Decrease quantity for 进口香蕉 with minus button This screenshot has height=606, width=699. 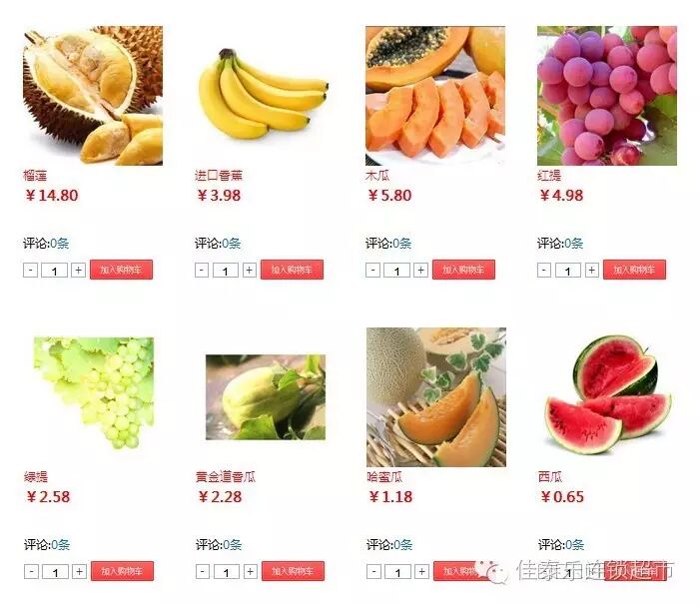tap(202, 270)
